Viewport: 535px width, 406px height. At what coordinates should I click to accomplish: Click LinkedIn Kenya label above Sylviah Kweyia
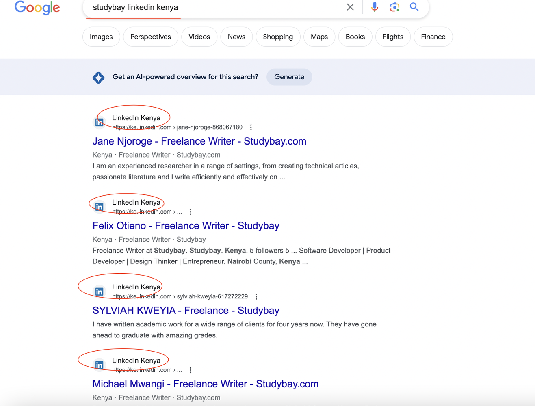click(136, 287)
